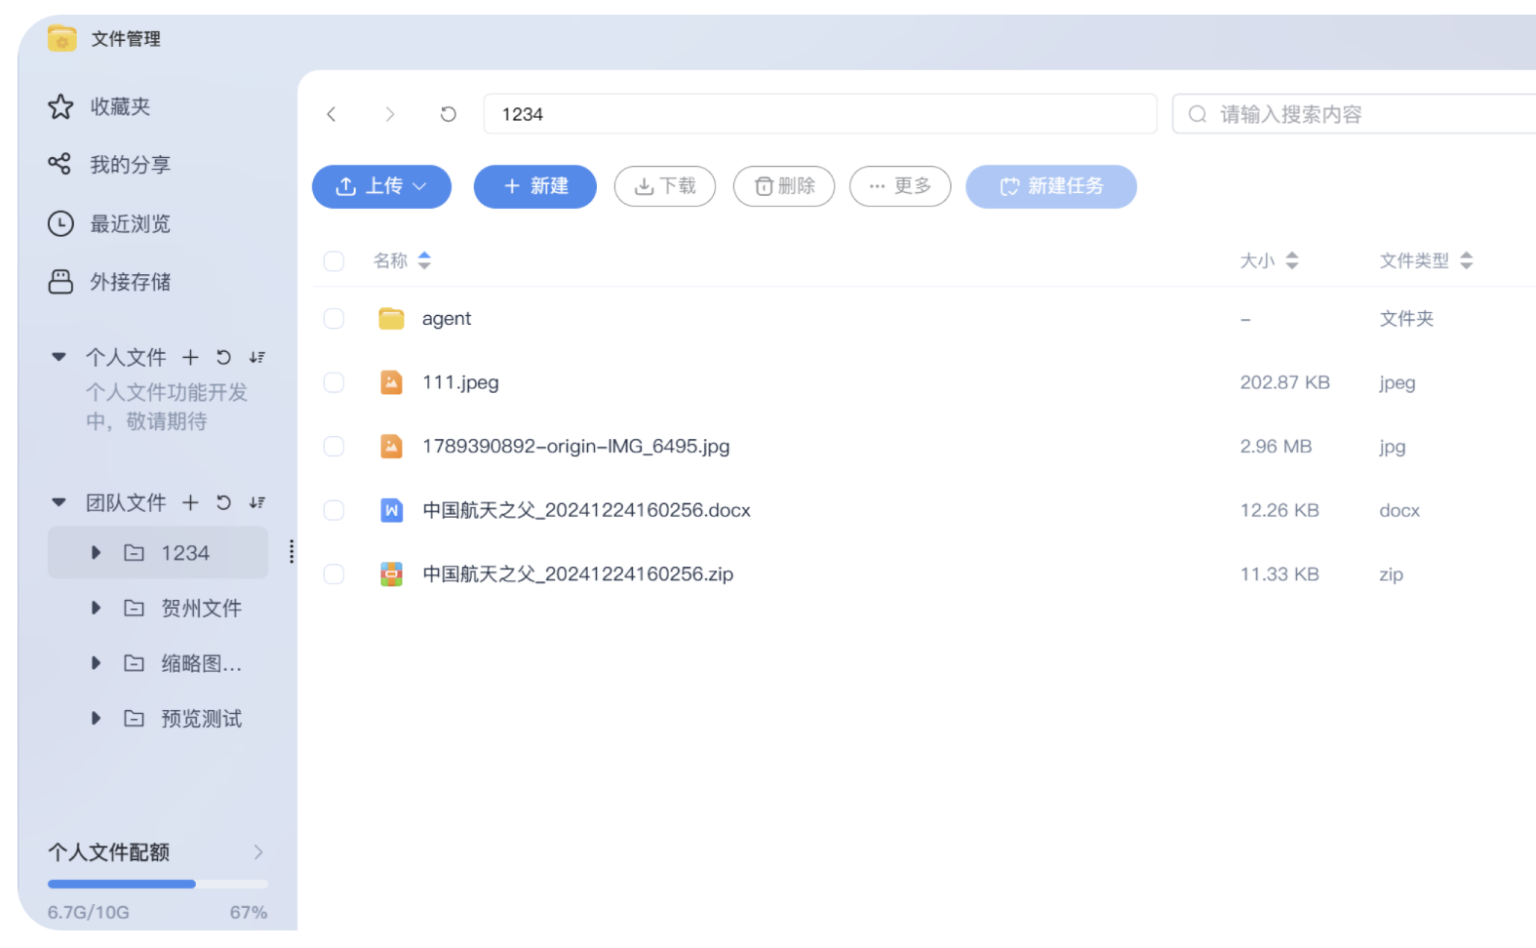Image resolution: width=1536 pixels, height=948 pixels.
Task: Open 最近浏览 recent files
Action: coord(109,223)
